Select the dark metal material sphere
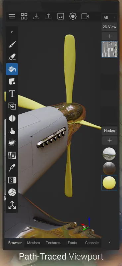 (x=109, y=168)
